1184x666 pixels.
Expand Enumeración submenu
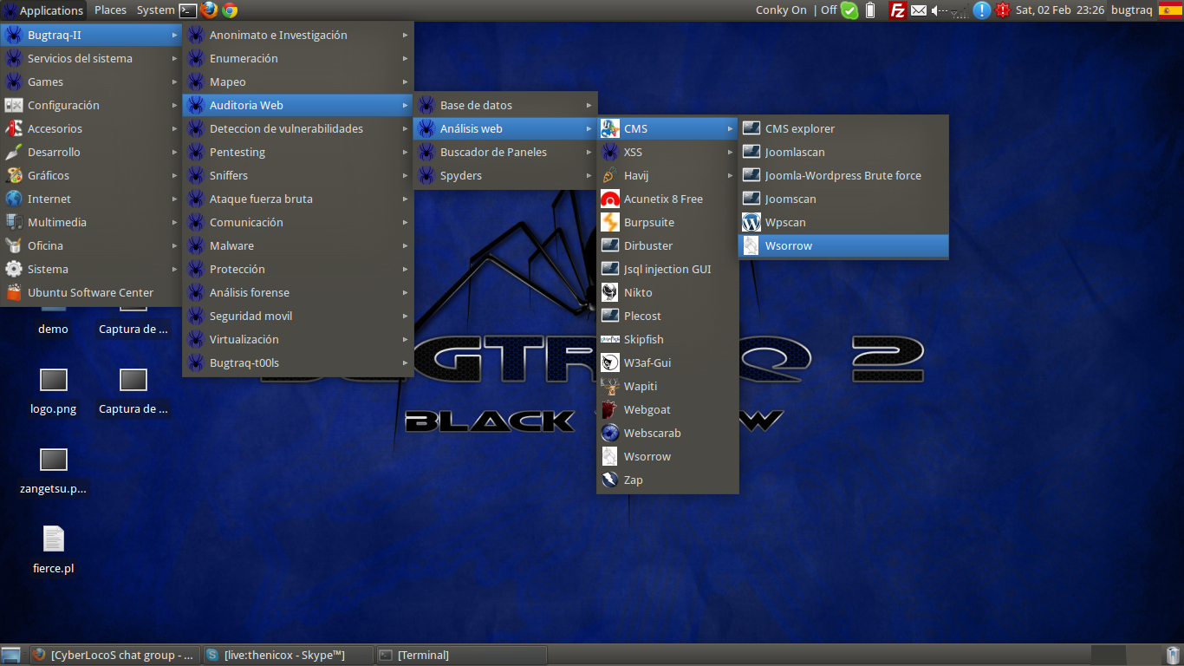(x=298, y=58)
